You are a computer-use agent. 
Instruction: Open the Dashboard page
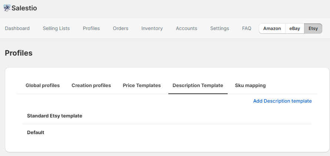click(17, 28)
